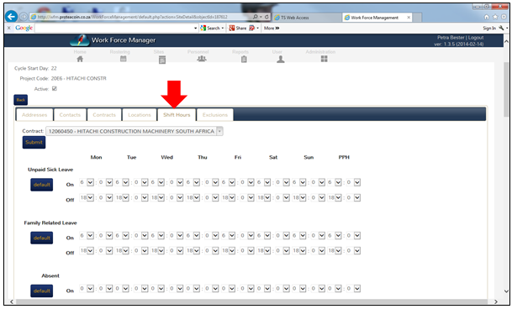
Task: Click default button for Family Related Leave
Action: 42,238
